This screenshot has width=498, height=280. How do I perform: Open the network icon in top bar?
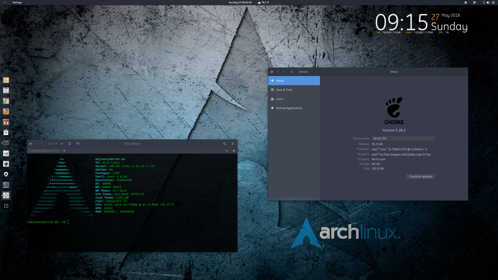[484, 2]
